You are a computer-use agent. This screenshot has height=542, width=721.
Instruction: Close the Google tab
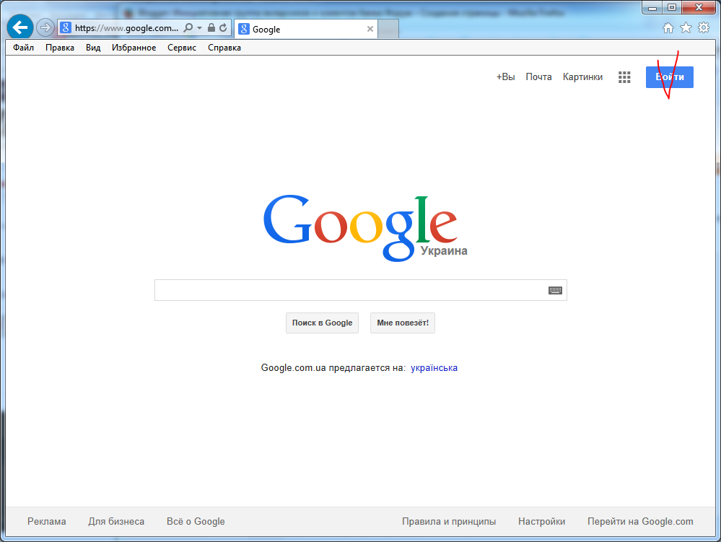370,29
